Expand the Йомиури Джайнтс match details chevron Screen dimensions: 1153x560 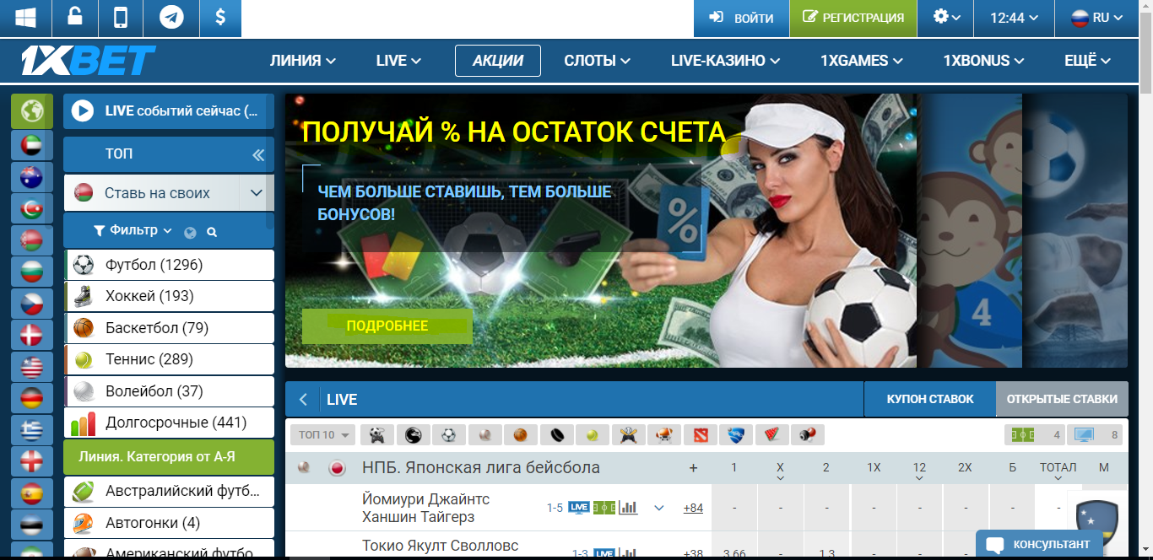658,508
